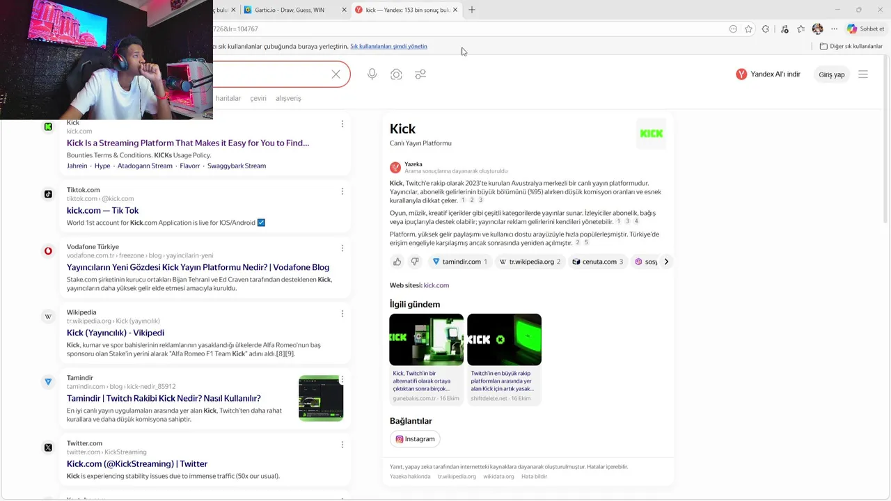Close the kick Yandex search tab
891x501 pixels.
[x=455, y=10]
